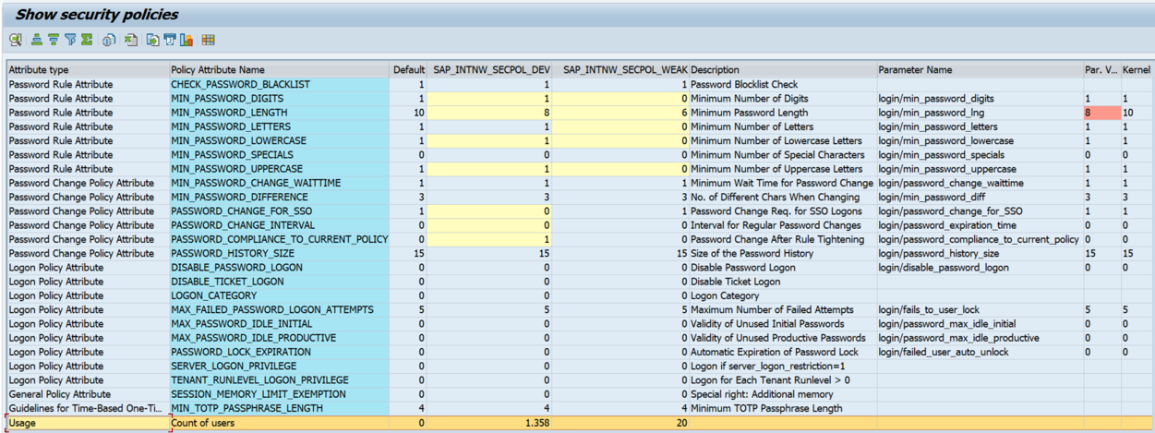Click the Total sigma icon
Image resolution: width=1155 pixels, height=433 pixels.
87,40
